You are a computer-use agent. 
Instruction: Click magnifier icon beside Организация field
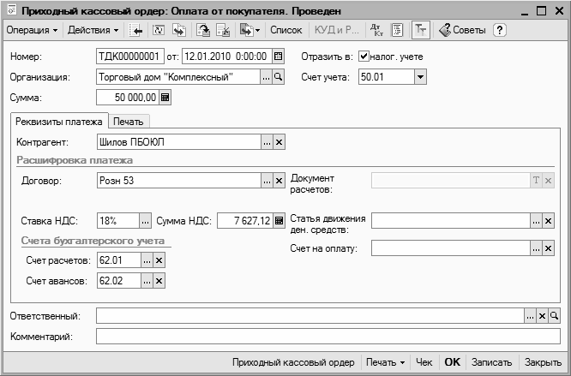click(x=279, y=77)
